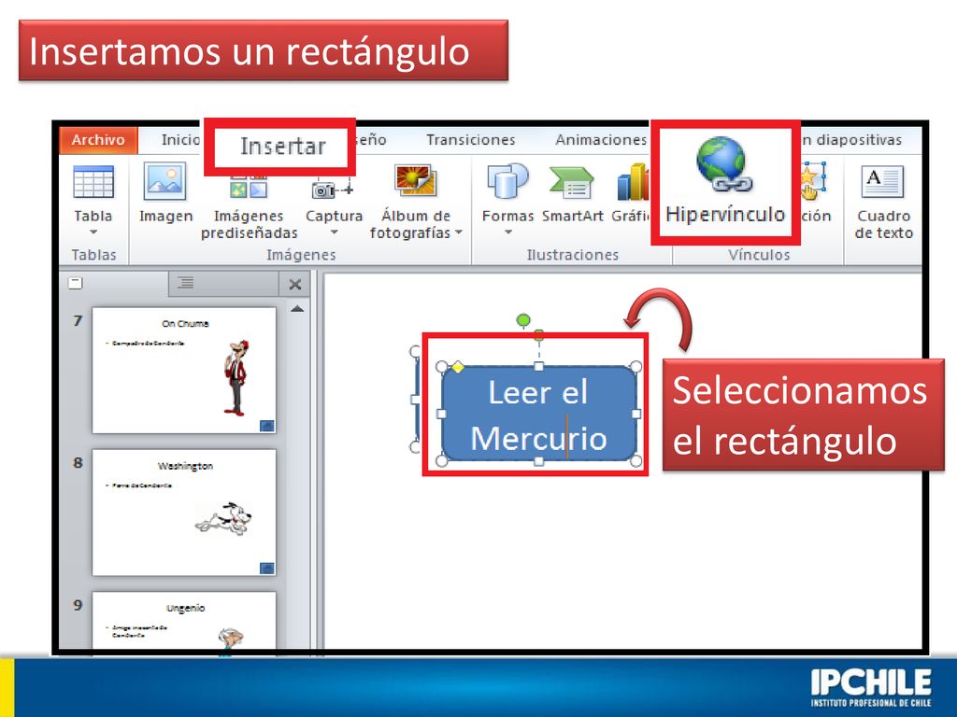This screenshot has height=717, width=957.
Task: Open the Archivo tab
Action: (98, 140)
